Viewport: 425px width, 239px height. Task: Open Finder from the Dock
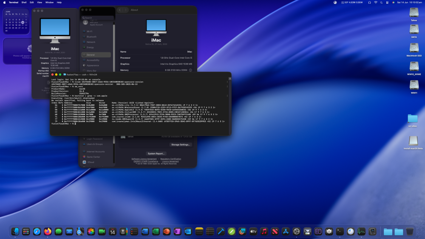click(15, 231)
